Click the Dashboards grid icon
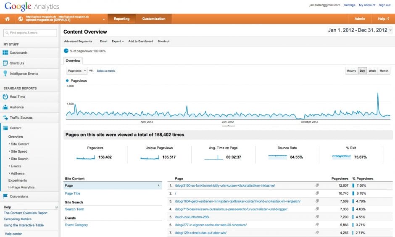Screen dimensions: 395x237 pos(5,52)
